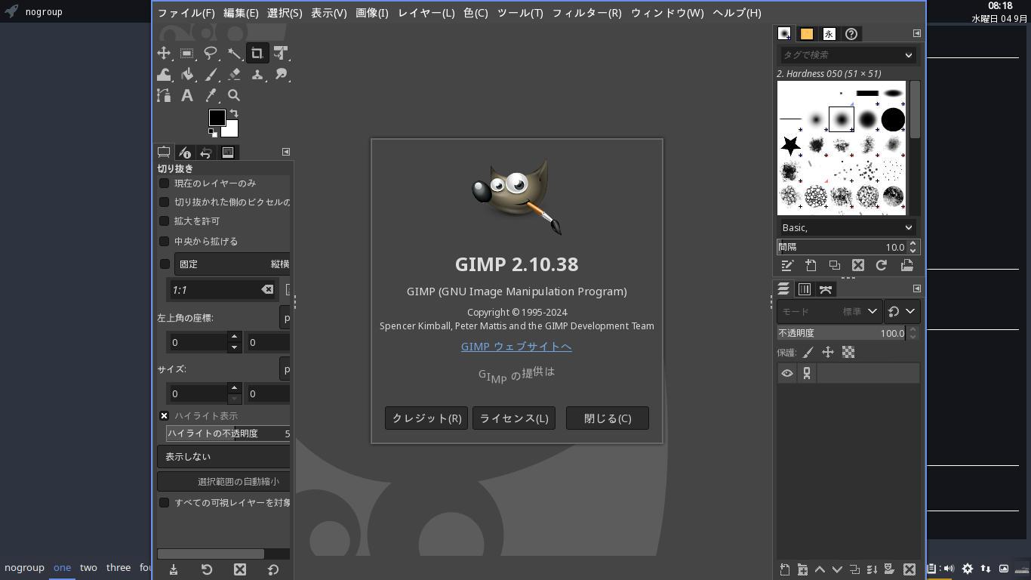Click the black foreground color swatch

pos(216,116)
